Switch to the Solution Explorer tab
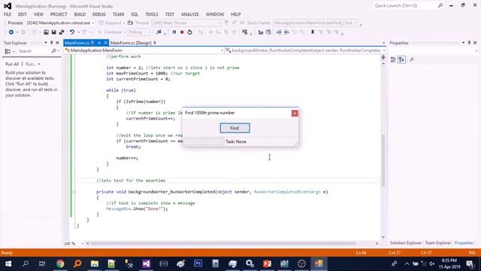This screenshot has width=481, height=271. click(x=406, y=242)
